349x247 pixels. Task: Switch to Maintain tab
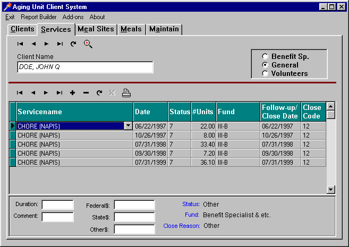(164, 29)
